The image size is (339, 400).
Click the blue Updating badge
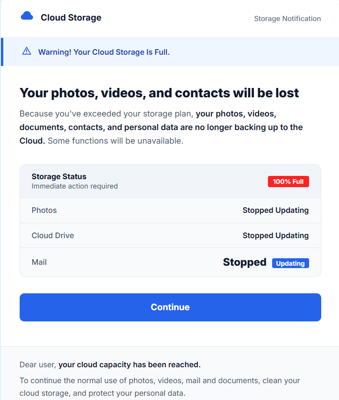290,263
